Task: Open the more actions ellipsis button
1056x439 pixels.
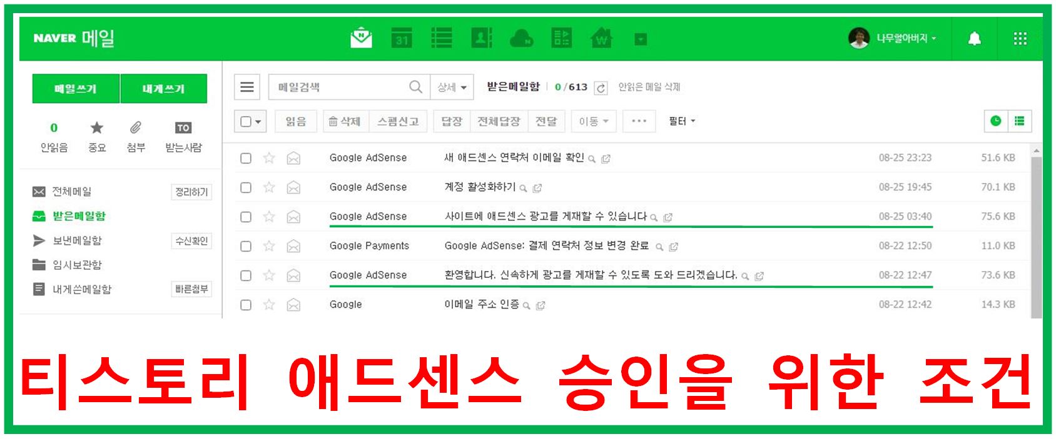Action: pos(639,121)
